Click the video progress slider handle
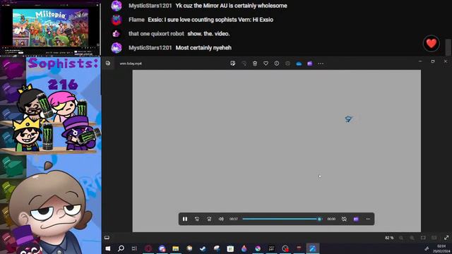 pos(319,219)
